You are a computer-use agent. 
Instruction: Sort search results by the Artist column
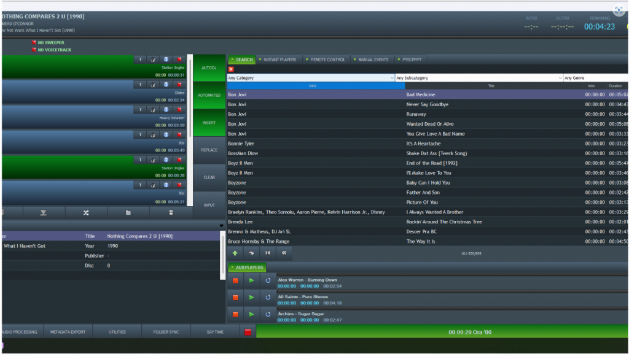316,86
